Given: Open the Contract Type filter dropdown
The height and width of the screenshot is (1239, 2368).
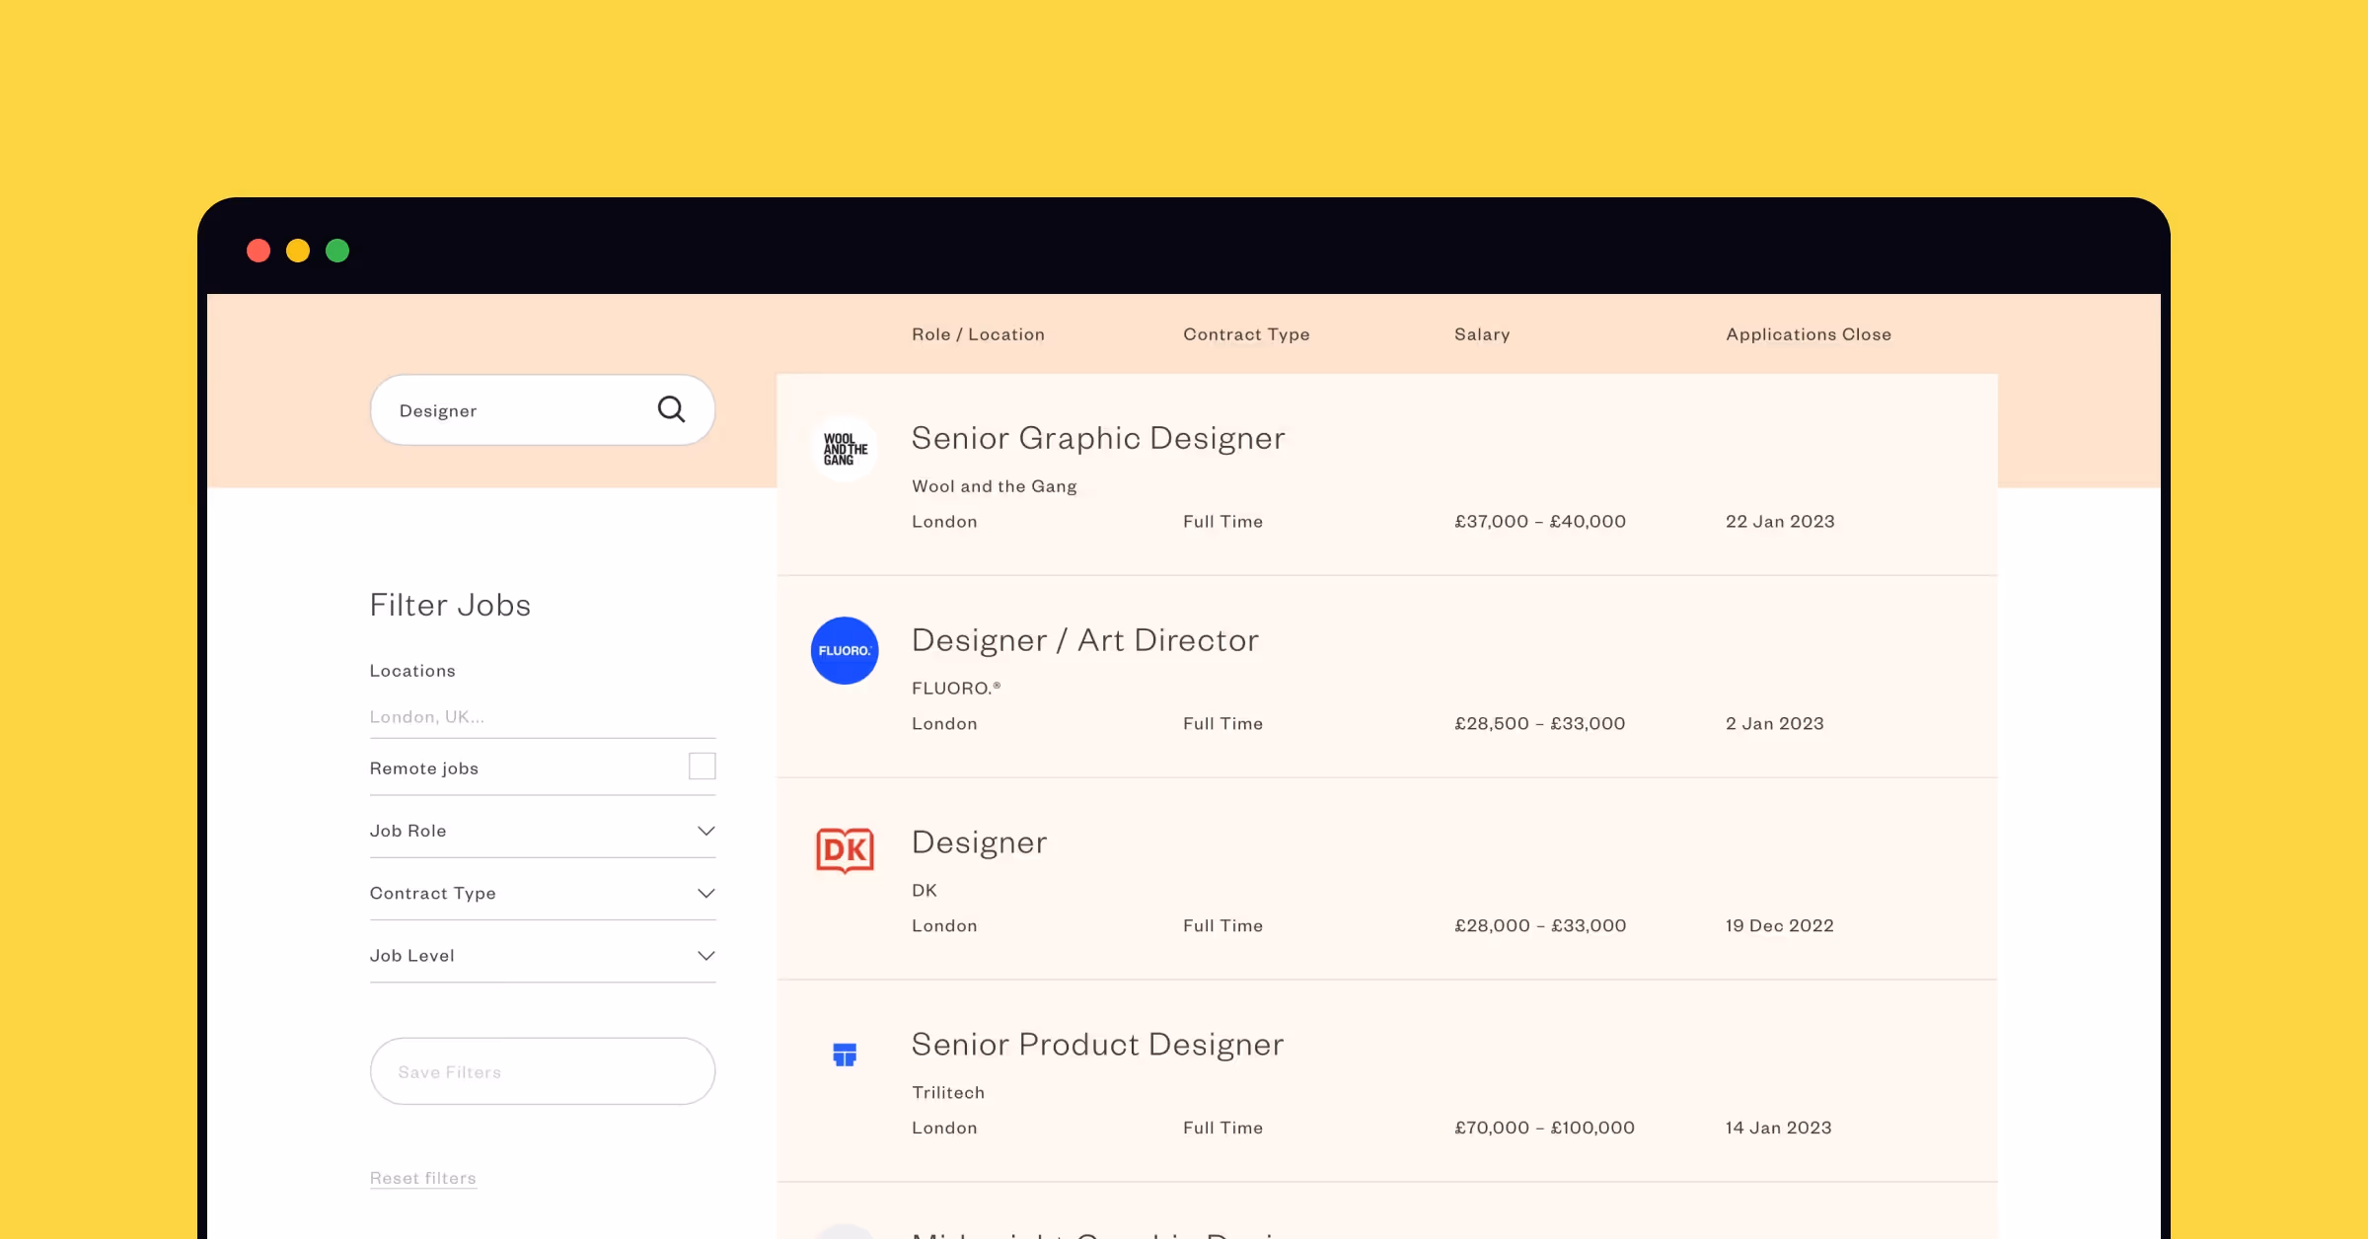Looking at the screenshot, I should tap(705, 893).
